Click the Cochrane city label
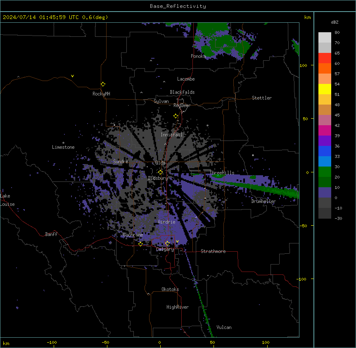This screenshot has height=348, width=356. point(133,235)
